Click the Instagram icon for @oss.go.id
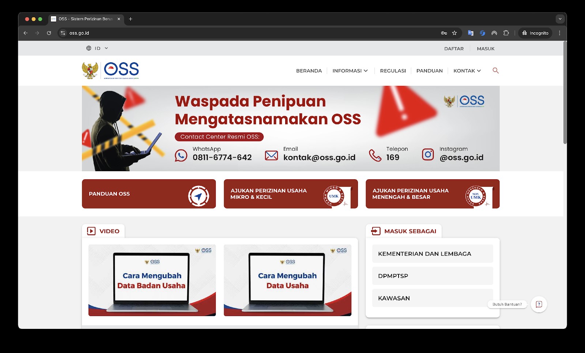The height and width of the screenshot is (353, 585). [x=427, y=155]
